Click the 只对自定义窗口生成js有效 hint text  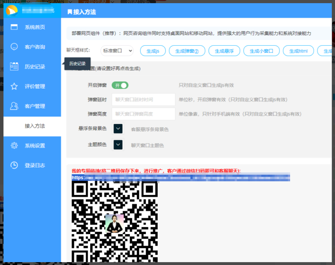[206, 85]
